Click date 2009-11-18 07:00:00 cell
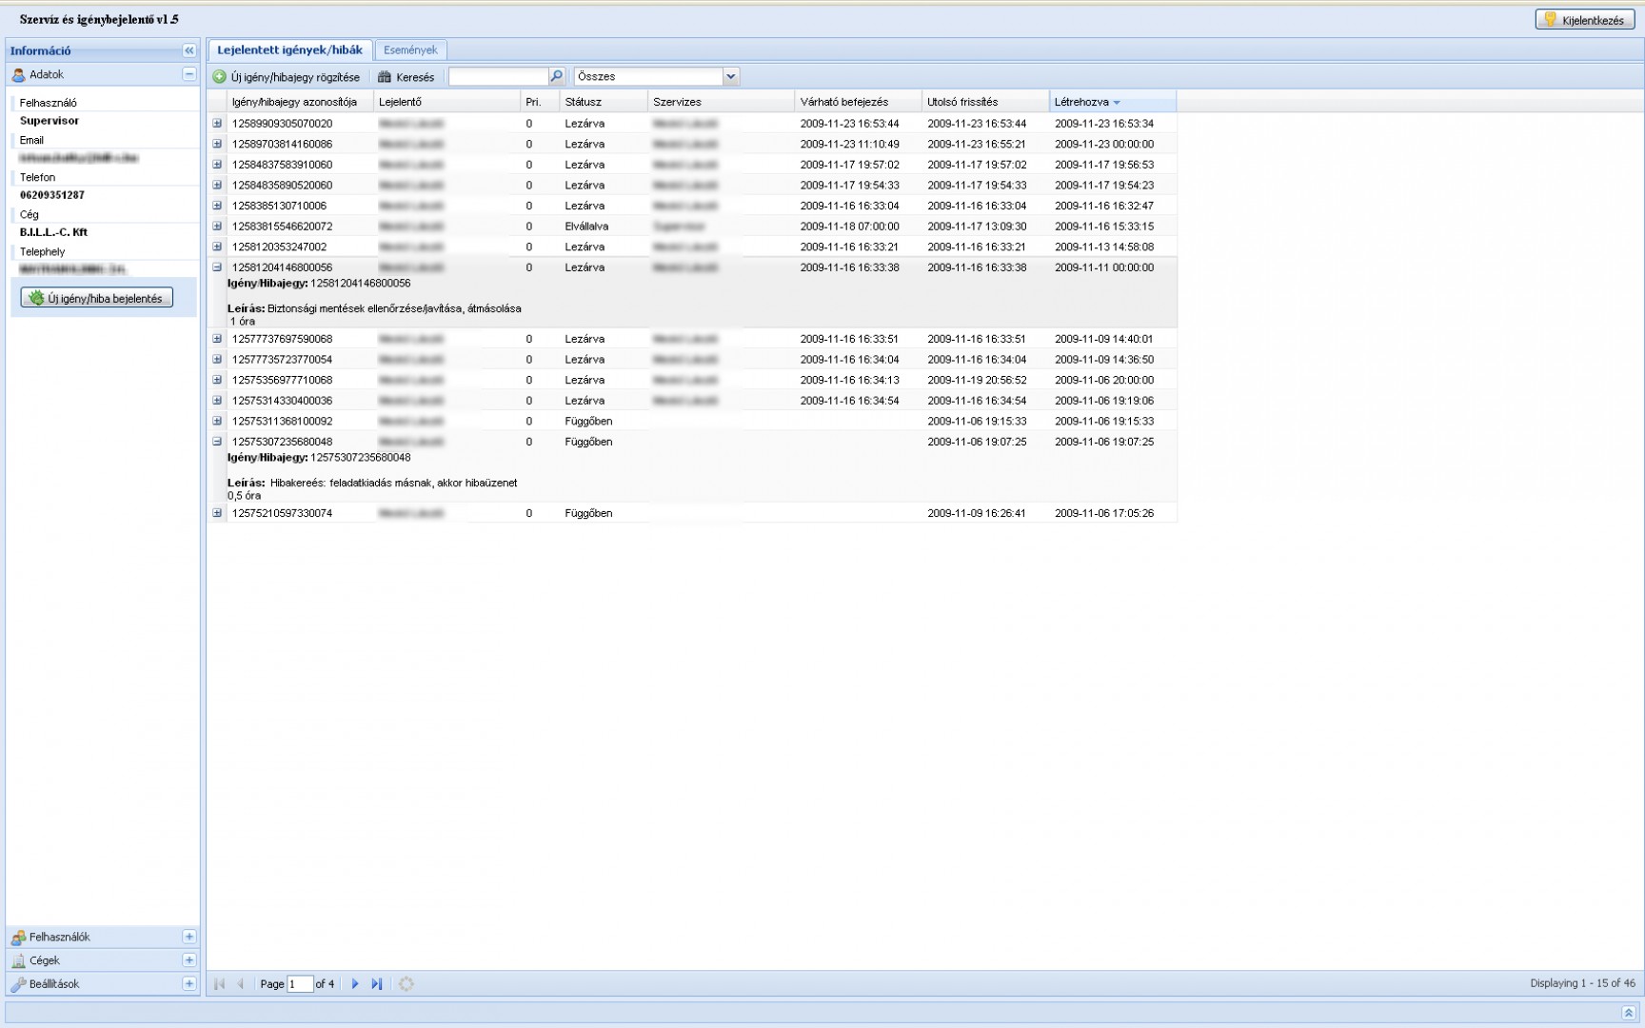Viewport: 1645px width, 1028px height. point(849,227)
